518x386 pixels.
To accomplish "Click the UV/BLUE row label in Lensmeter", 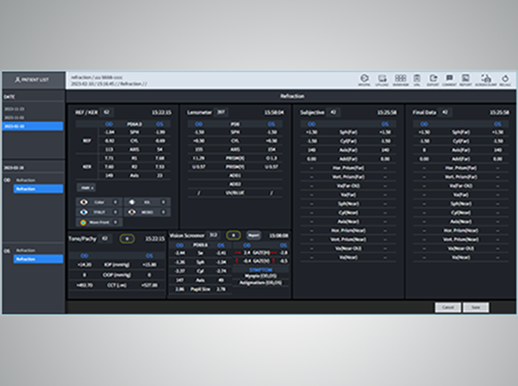I will 235,193.
